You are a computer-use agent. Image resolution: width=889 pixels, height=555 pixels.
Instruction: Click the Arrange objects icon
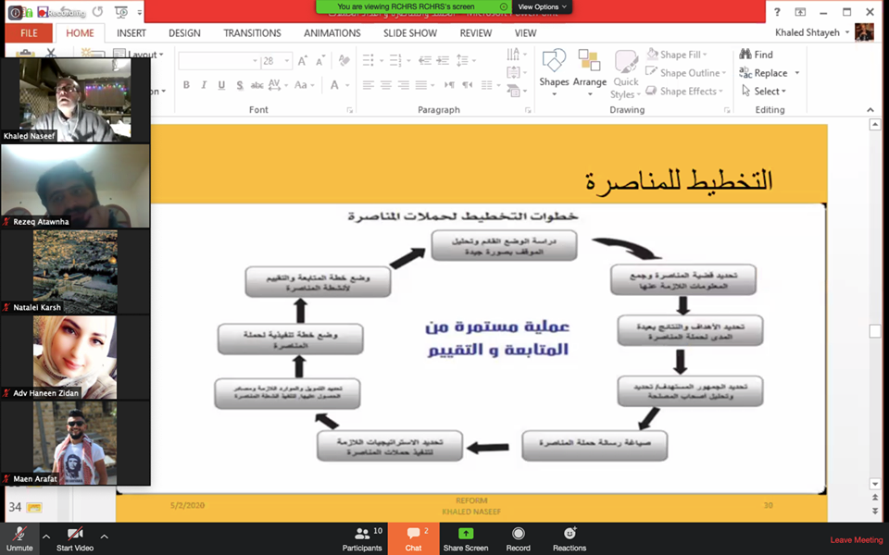[x=589, y=68]
